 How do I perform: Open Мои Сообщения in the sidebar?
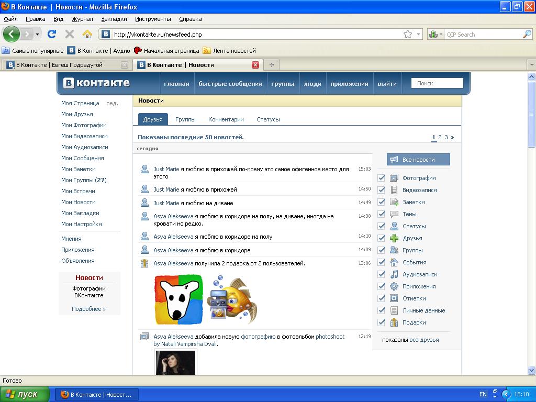(x=82, y=158)
